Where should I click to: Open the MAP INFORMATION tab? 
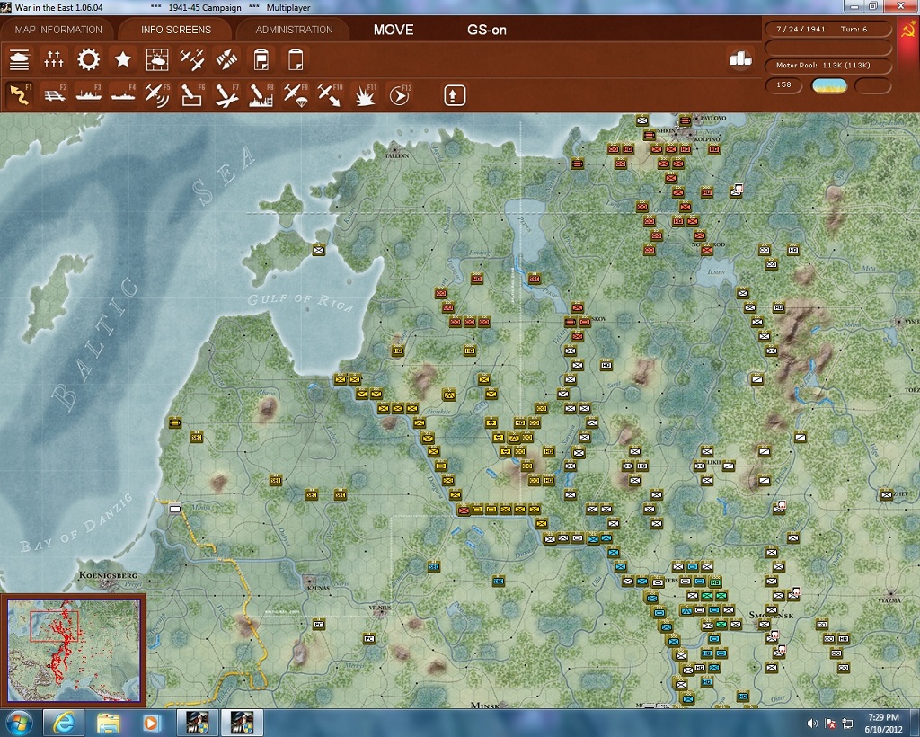58,30
